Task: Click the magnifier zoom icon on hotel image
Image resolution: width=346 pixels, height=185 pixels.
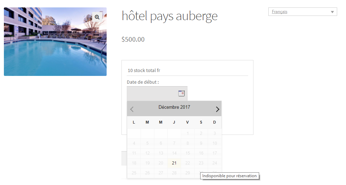Action: point(97,17)
